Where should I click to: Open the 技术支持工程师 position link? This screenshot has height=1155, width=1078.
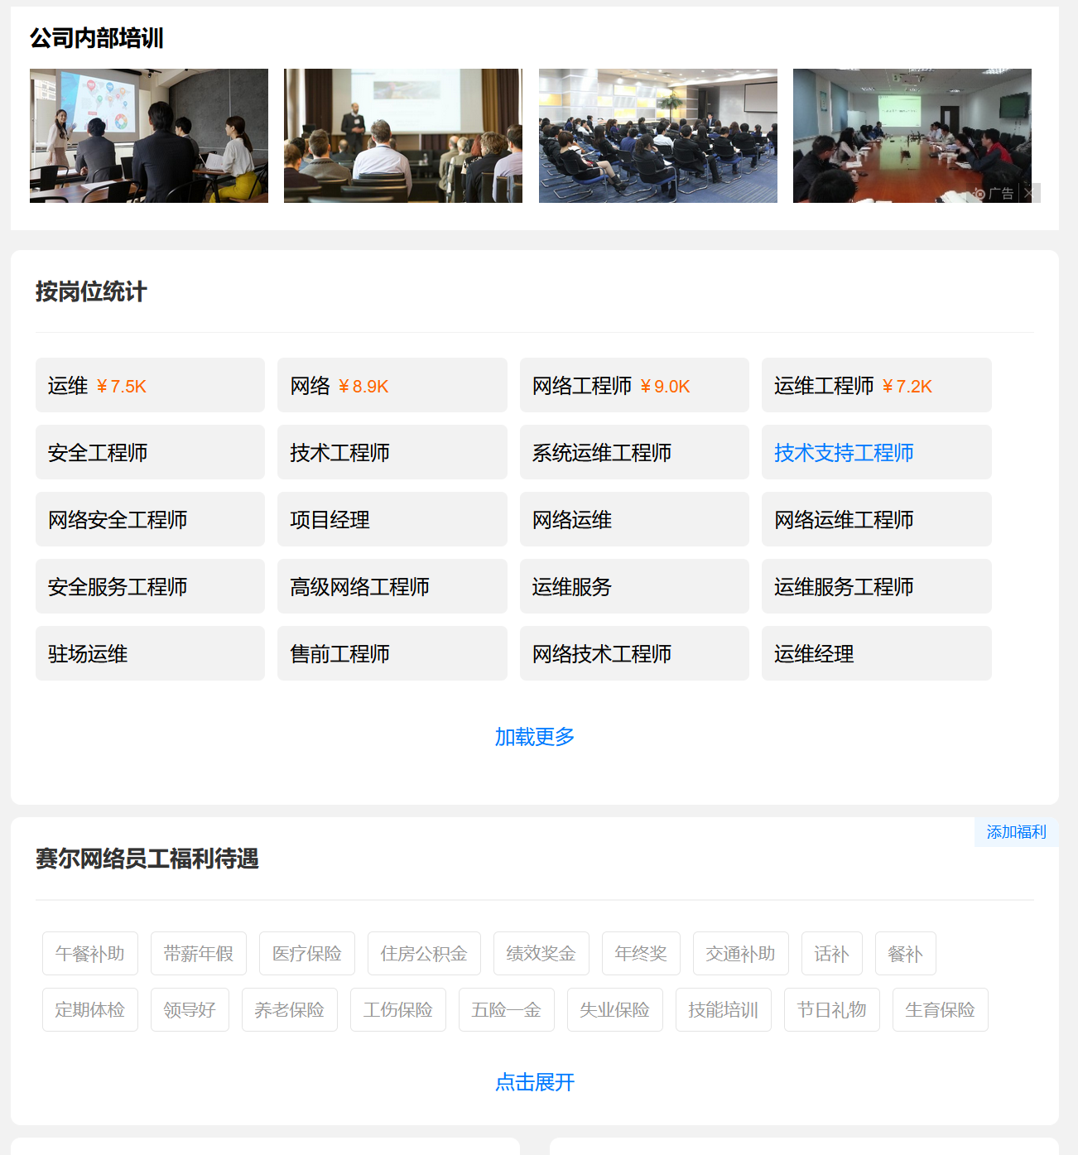point(844,453)
